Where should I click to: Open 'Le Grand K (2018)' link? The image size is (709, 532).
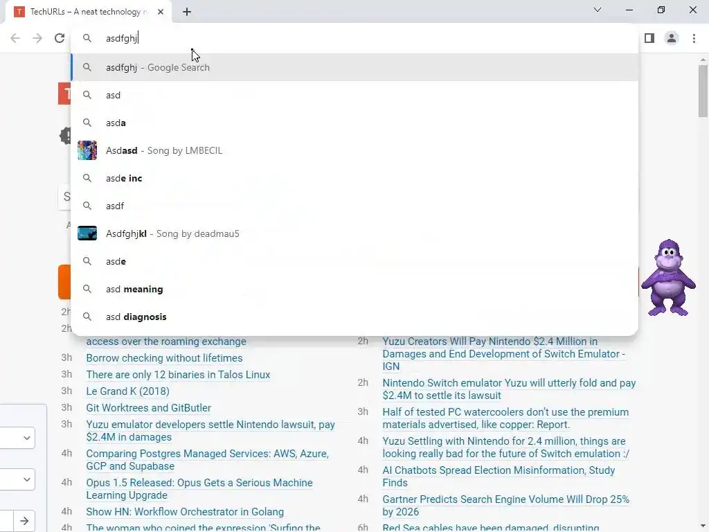[127, 391]
